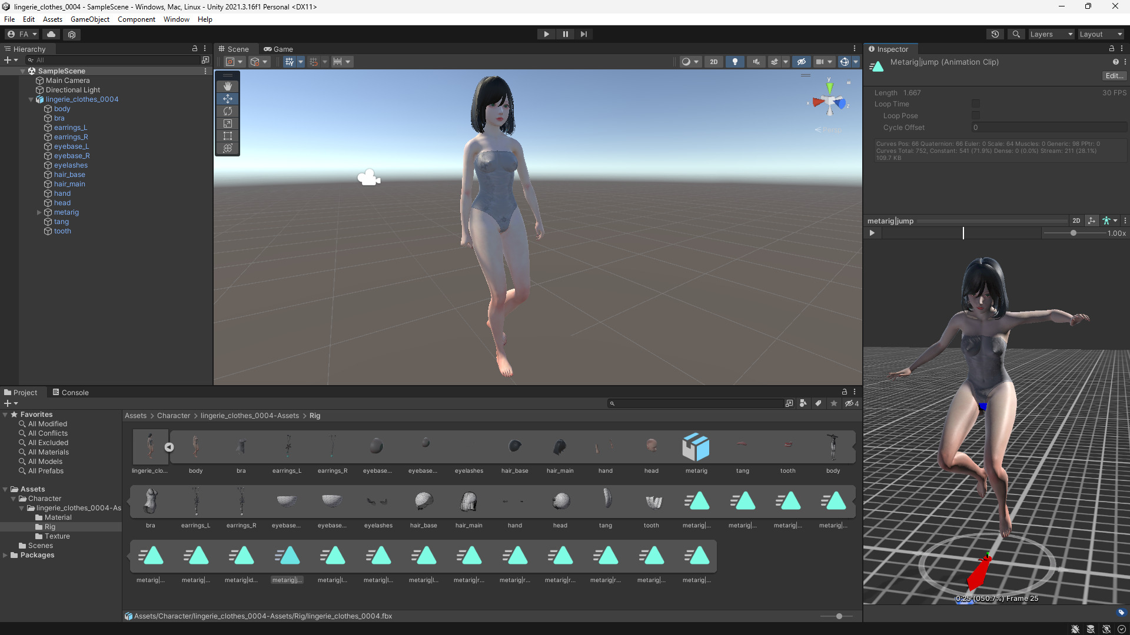This screenshot has height=635, width=1130.
Task: Search by type icon in Project
Action: pos(803,403)
